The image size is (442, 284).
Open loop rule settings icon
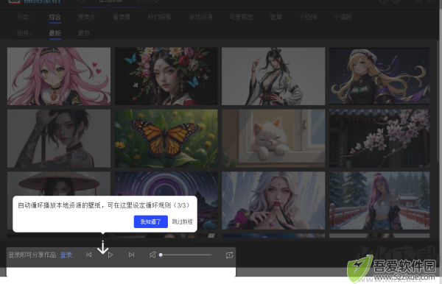tap(229, 255)
